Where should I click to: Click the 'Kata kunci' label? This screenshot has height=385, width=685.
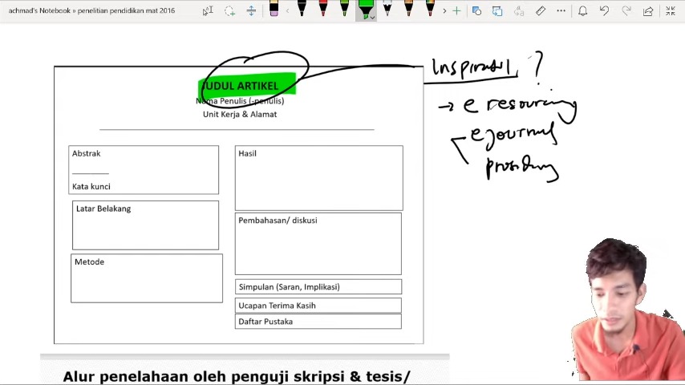91,187
